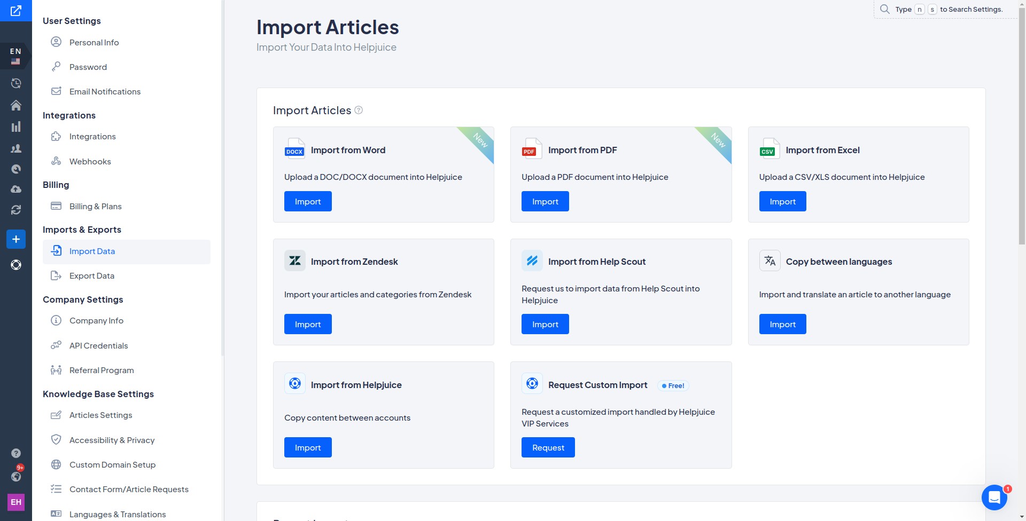Open the blue plus icon in the sidebar
1026x521 pixels.
pyautogui.click(x=16, y=239)
